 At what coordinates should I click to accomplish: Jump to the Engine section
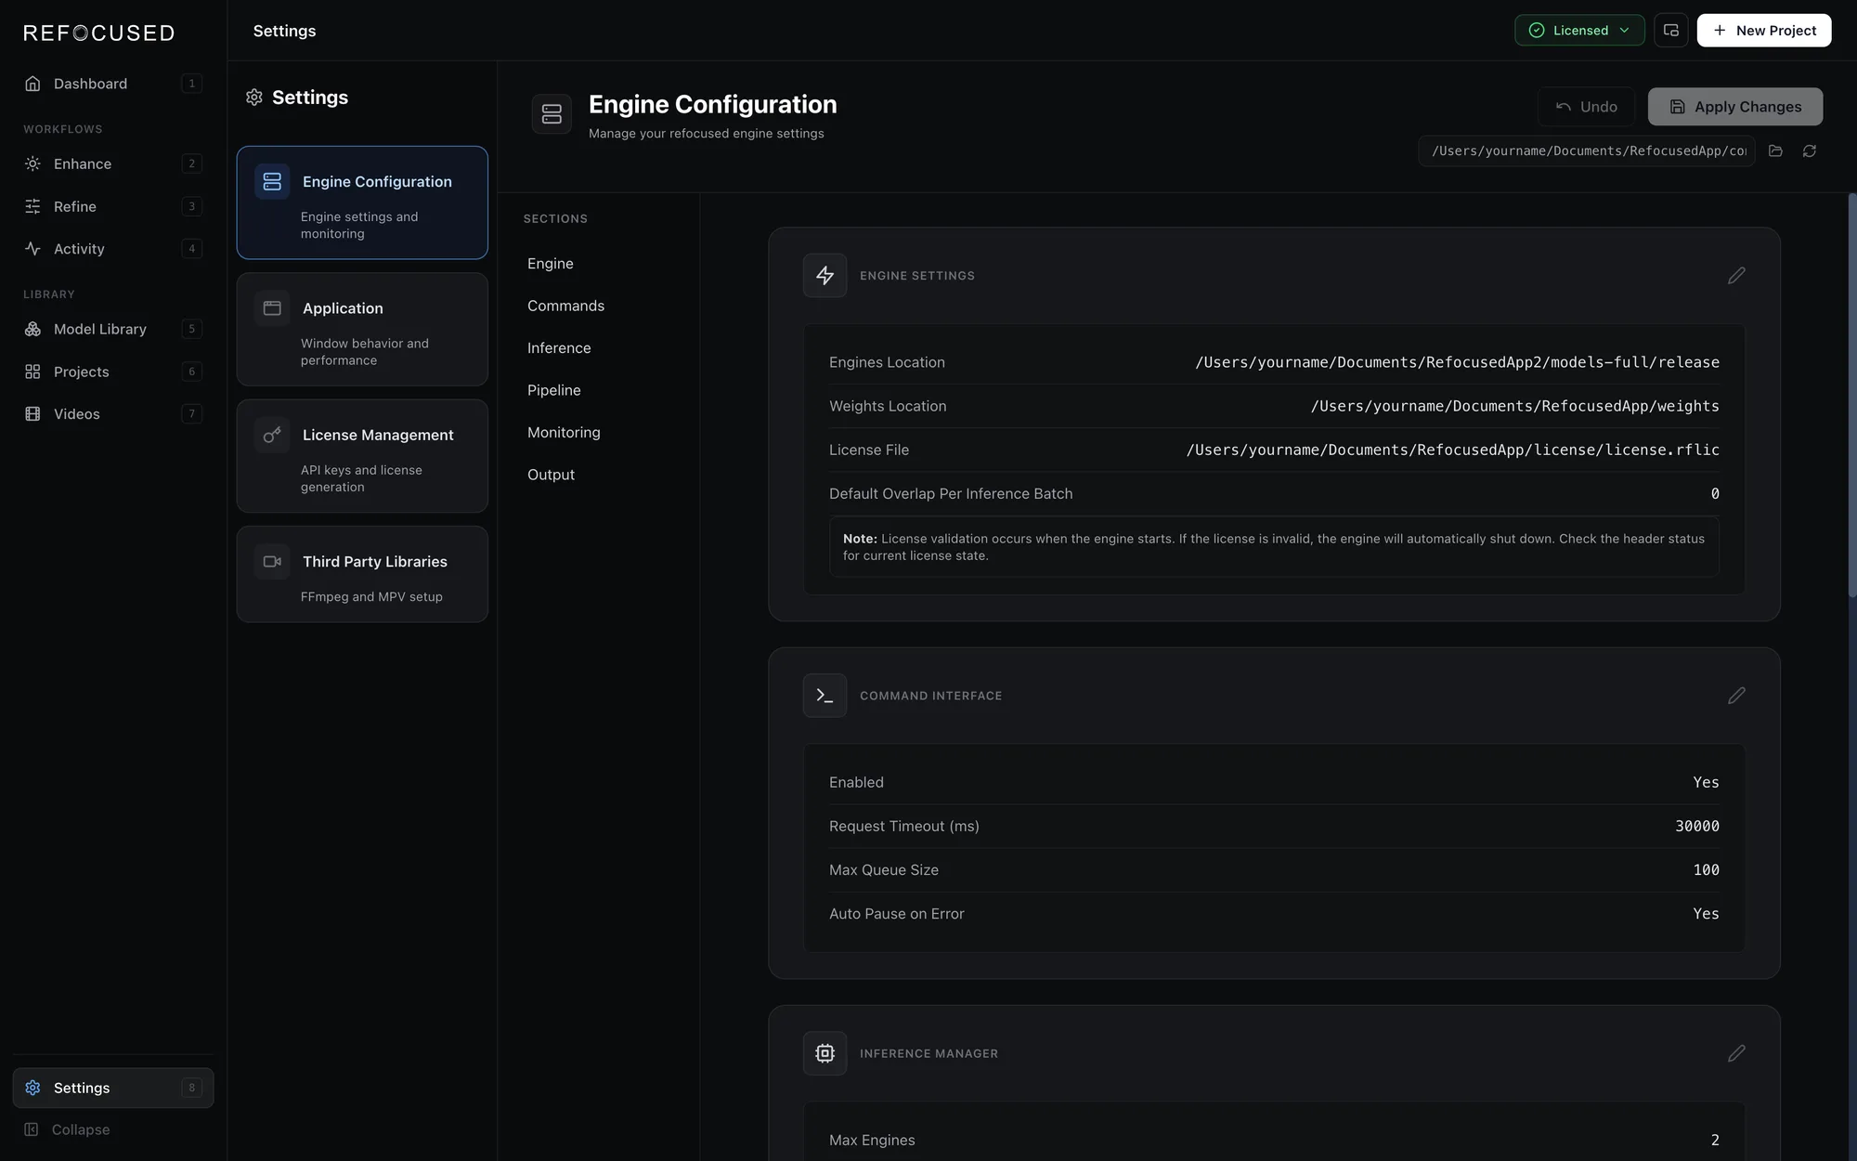[551, 264]
